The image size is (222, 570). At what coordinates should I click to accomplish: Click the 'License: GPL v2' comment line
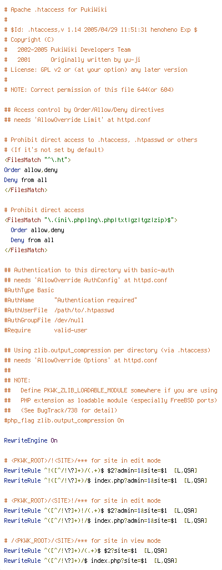click(96, 70)
